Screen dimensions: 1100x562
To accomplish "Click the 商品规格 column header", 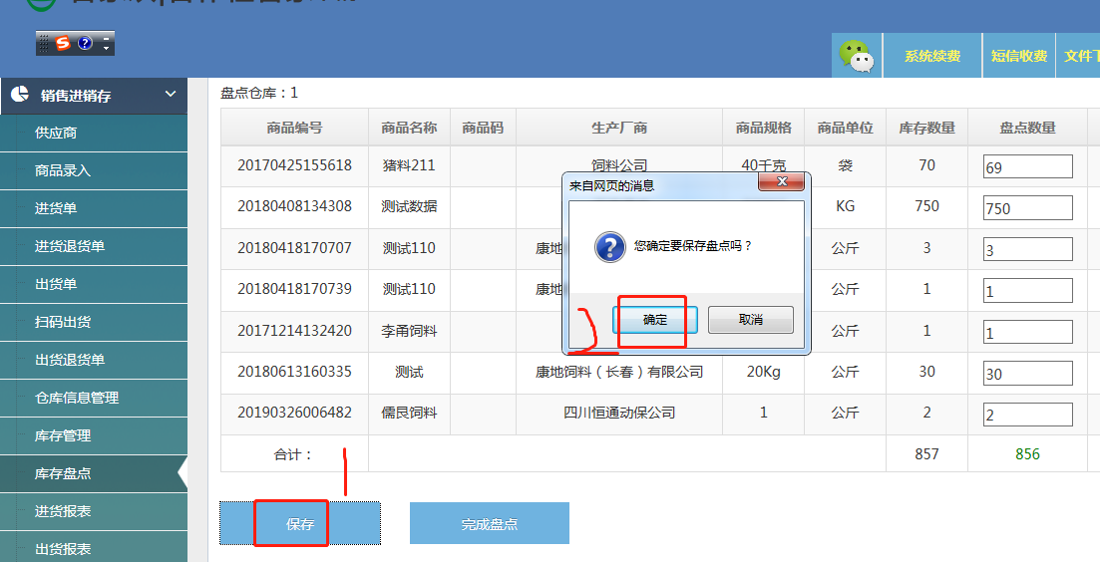I will tap(763, 128).
